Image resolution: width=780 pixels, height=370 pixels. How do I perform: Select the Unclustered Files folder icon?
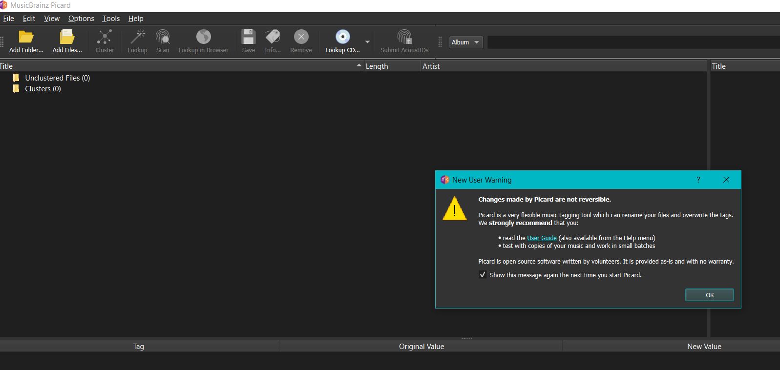(16, 78)
